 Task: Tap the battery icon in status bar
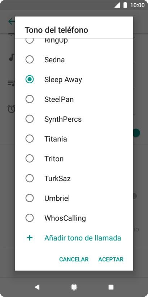coord(125,5)
